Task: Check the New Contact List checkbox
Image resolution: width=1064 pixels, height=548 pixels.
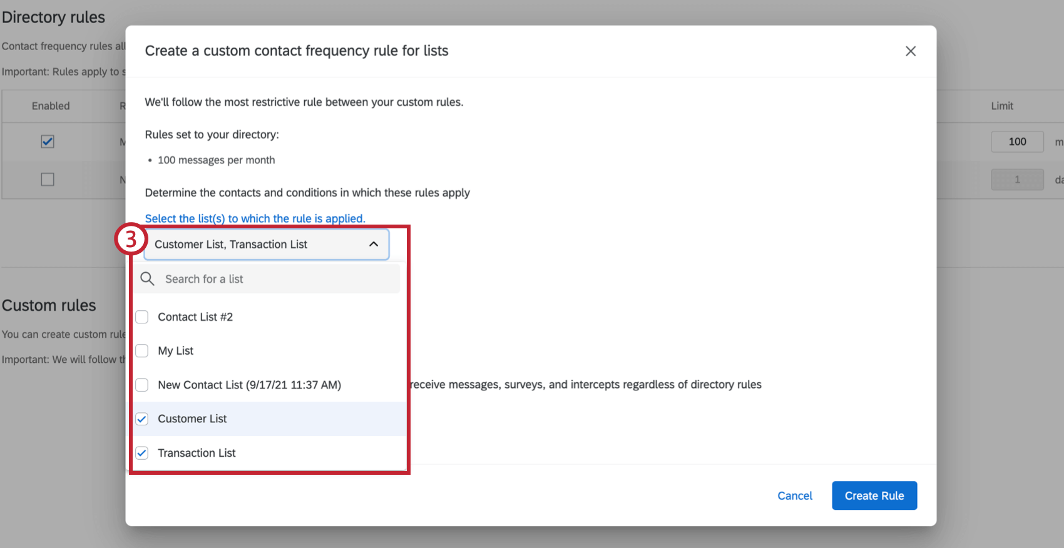Action: pyautogui.click(x=142, y=385)
